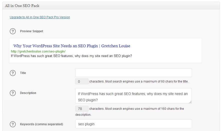Click the Description field label
Viewport: 222px width, 131px height.
coord(28,93)
